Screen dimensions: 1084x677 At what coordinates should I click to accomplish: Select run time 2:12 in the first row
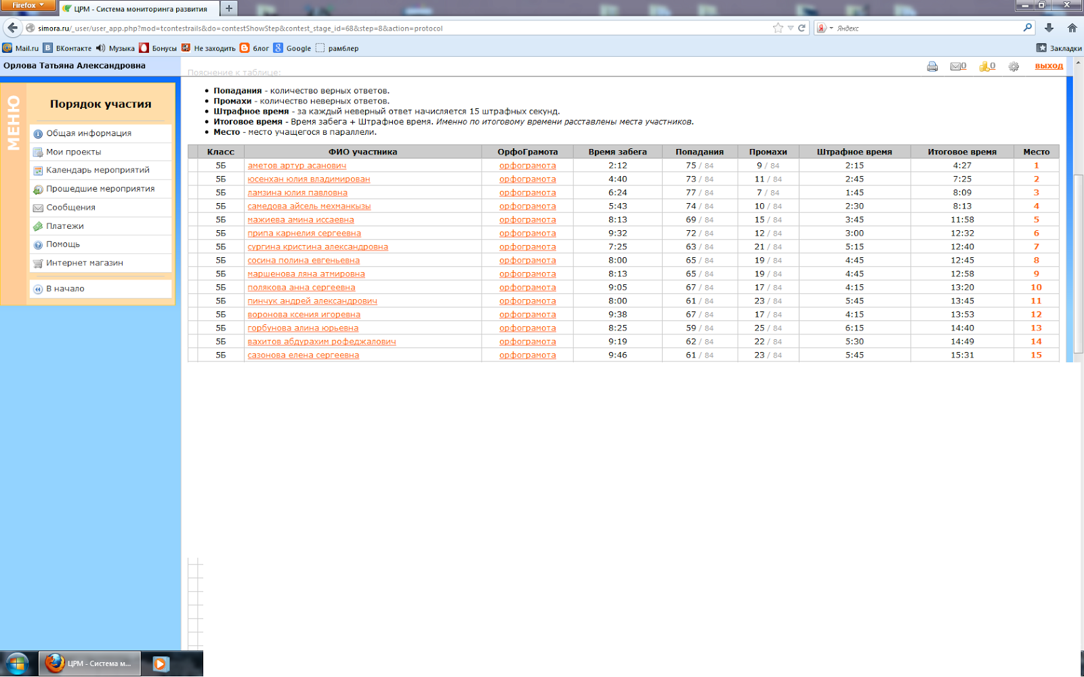point(617,165)
